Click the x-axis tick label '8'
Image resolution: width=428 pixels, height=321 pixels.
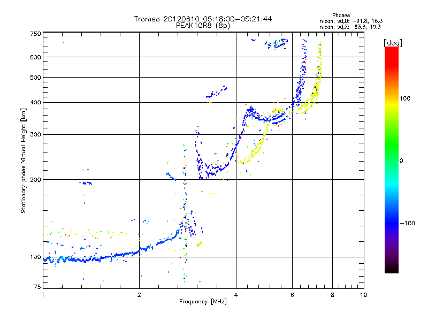[332, 295]
